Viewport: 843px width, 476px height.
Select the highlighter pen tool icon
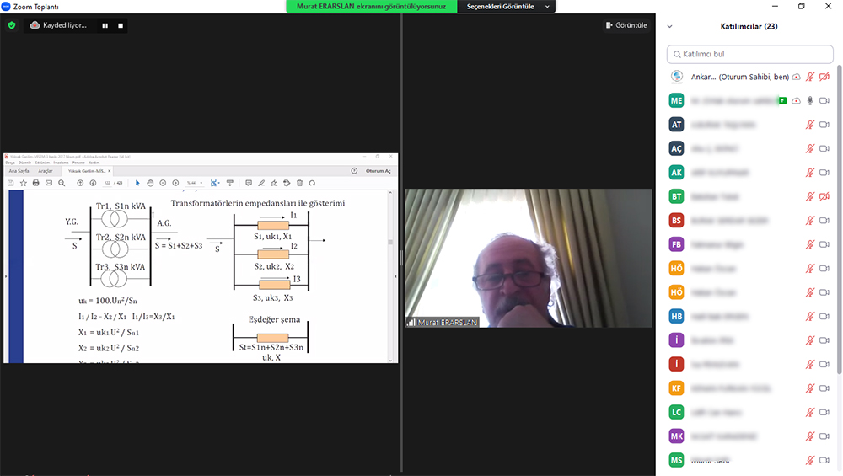point(261,183)
